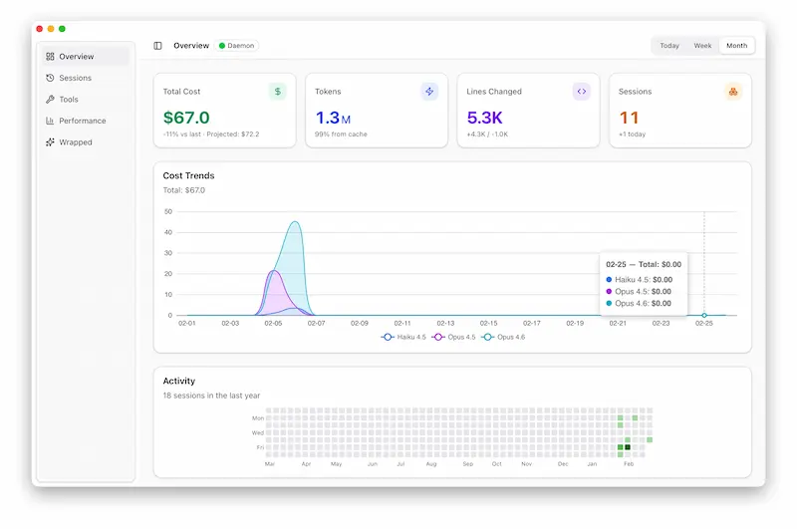Toggle Haiku 4.5 series in chart legend
Viewport: 797px width, 529px height.
[403, 338]
